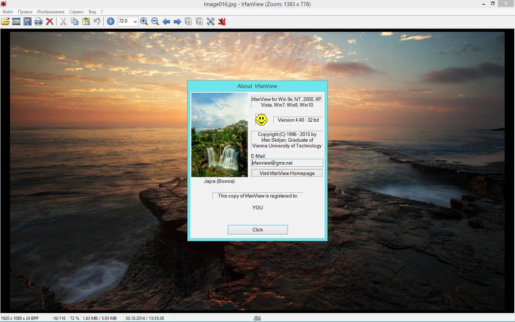Open the Сервис menu
This screenshot has height=322, width=515.
(77, 12)
